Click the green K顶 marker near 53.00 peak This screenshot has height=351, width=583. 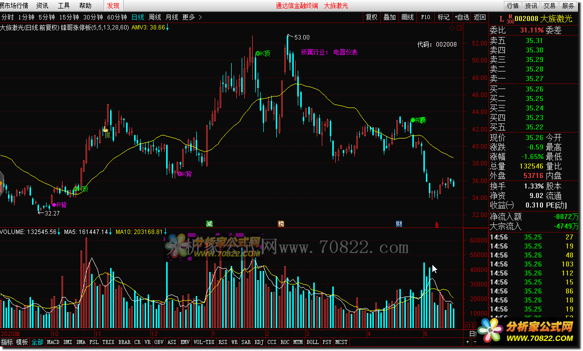tap(263, 53)
